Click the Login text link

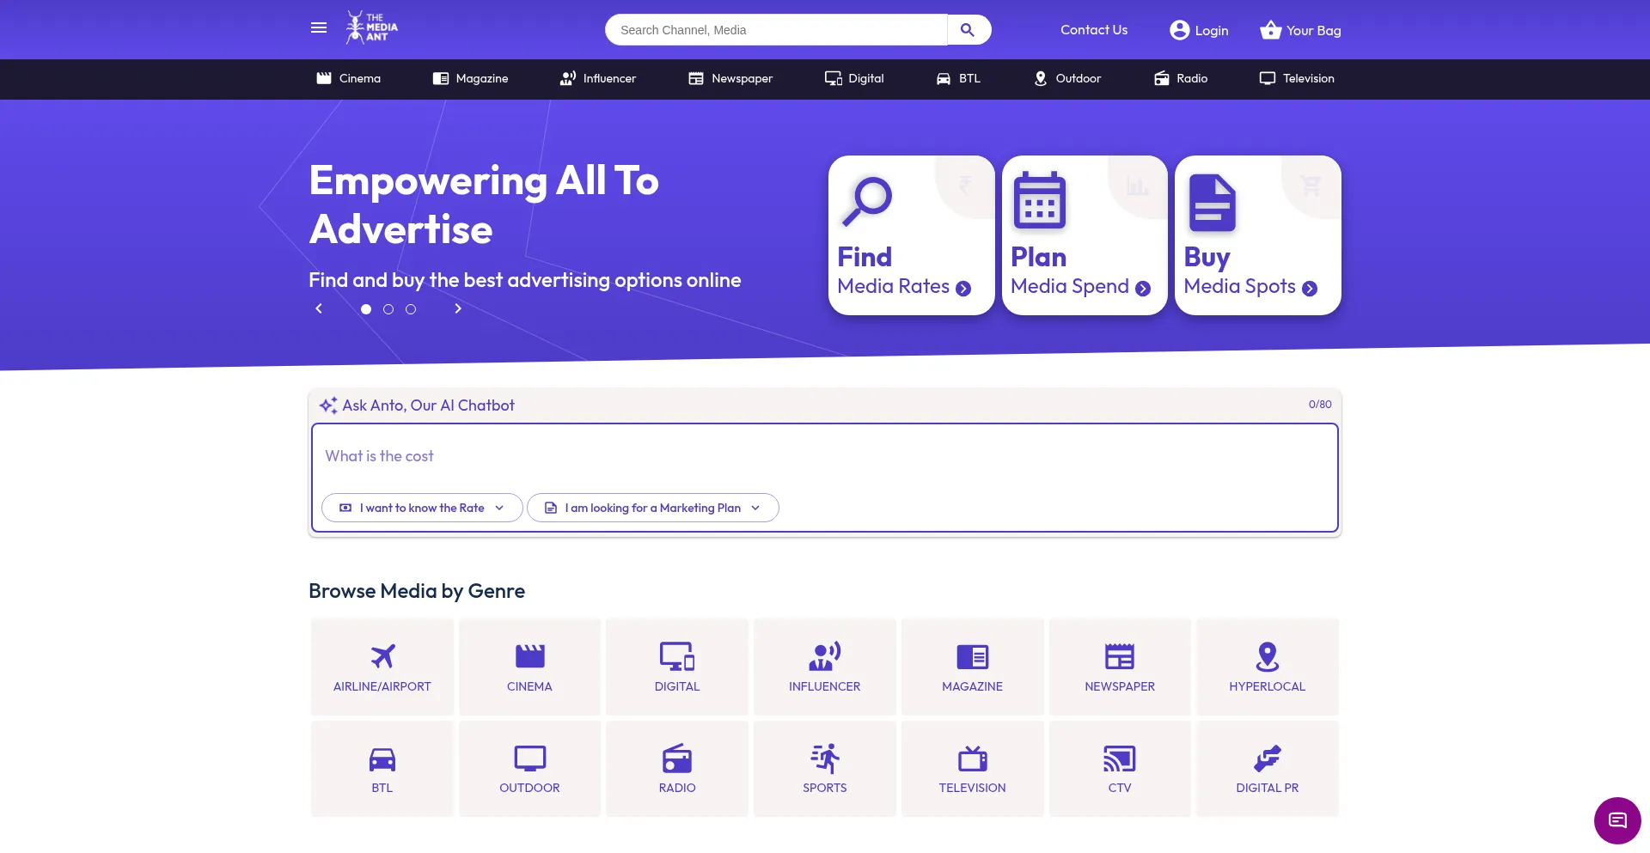1212,31
